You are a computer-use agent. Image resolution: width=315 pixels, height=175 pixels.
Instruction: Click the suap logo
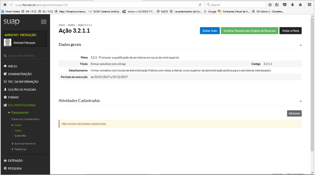(11, 22)
